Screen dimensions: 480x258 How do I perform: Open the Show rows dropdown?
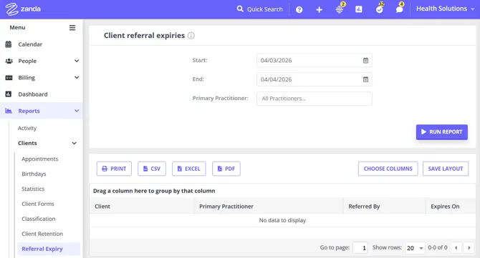[415, 248]
